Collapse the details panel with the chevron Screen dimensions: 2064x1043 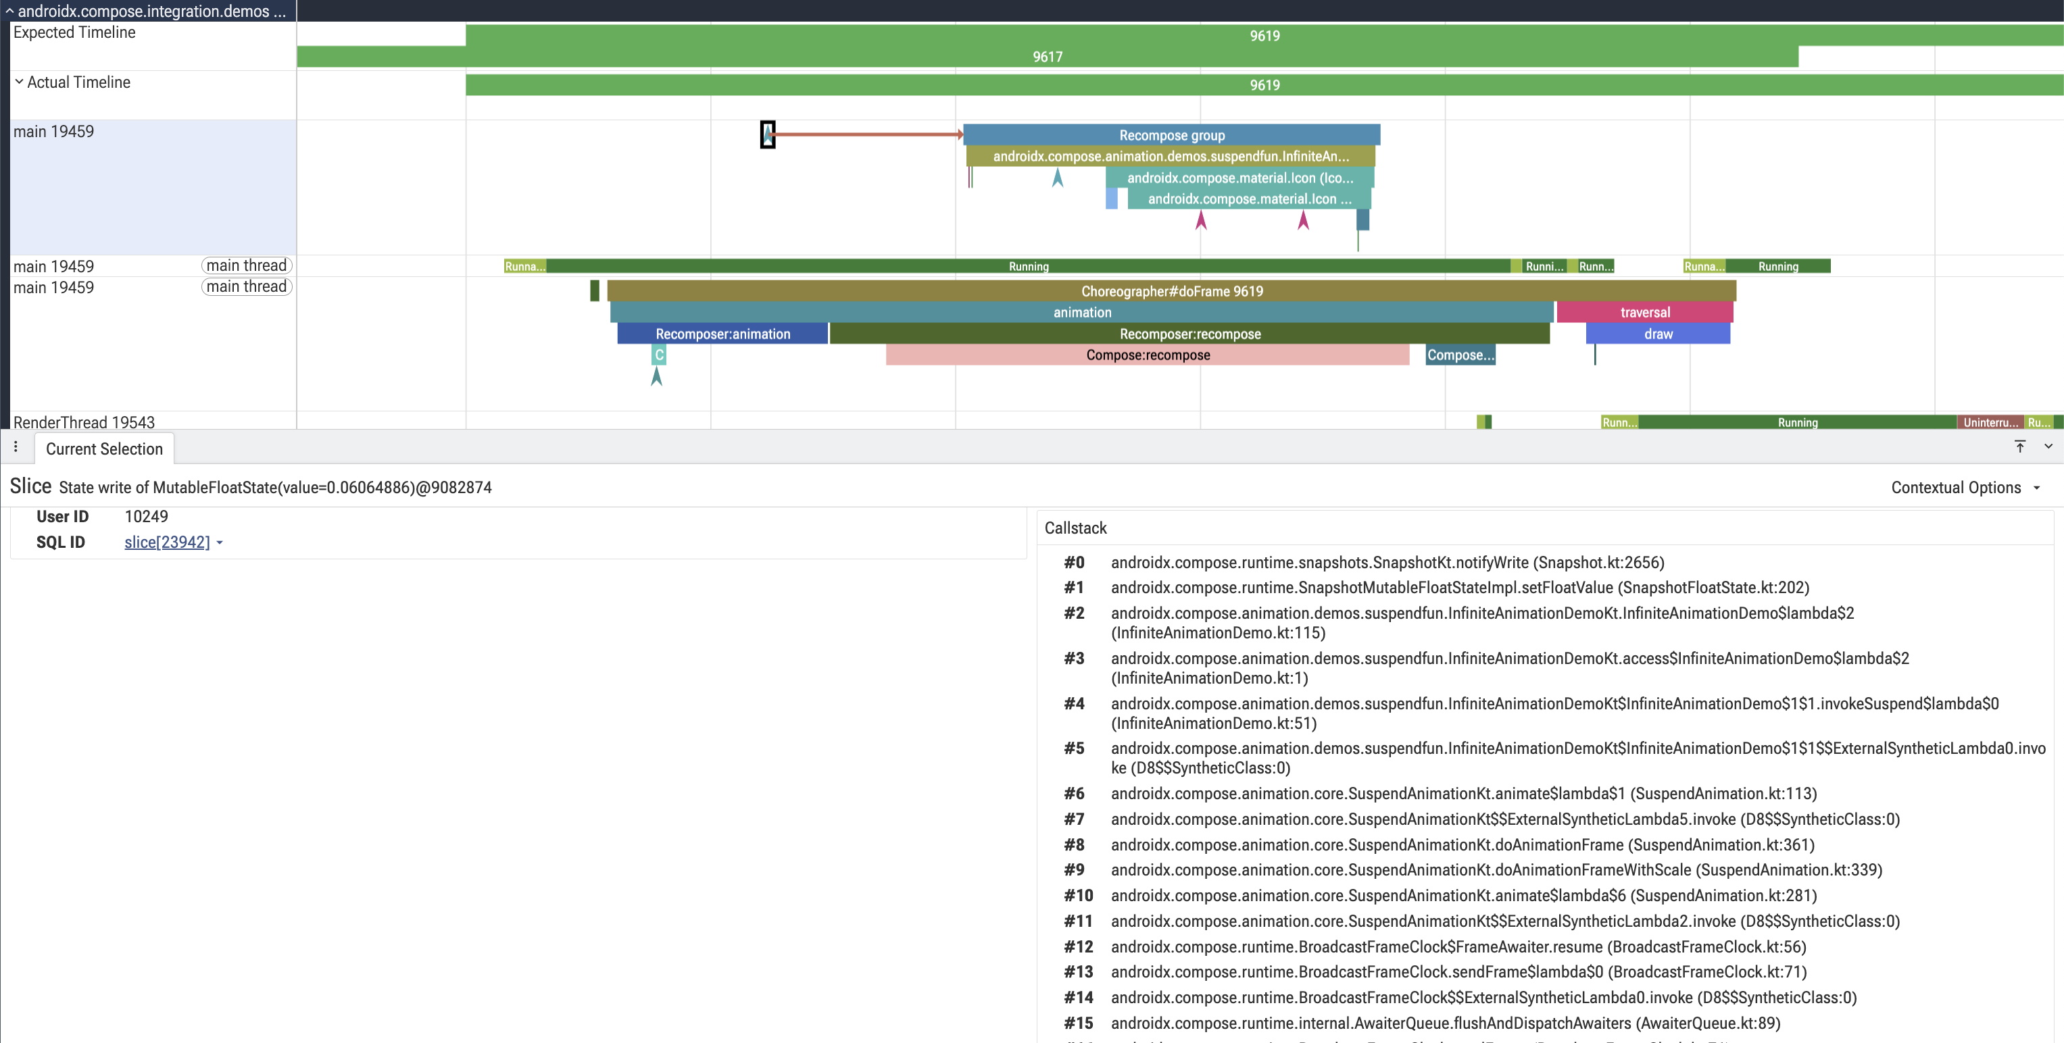coord(2048,447)
